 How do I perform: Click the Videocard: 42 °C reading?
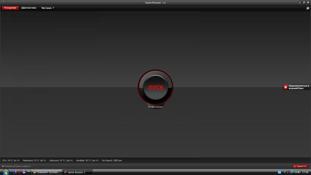coord(61,160)
